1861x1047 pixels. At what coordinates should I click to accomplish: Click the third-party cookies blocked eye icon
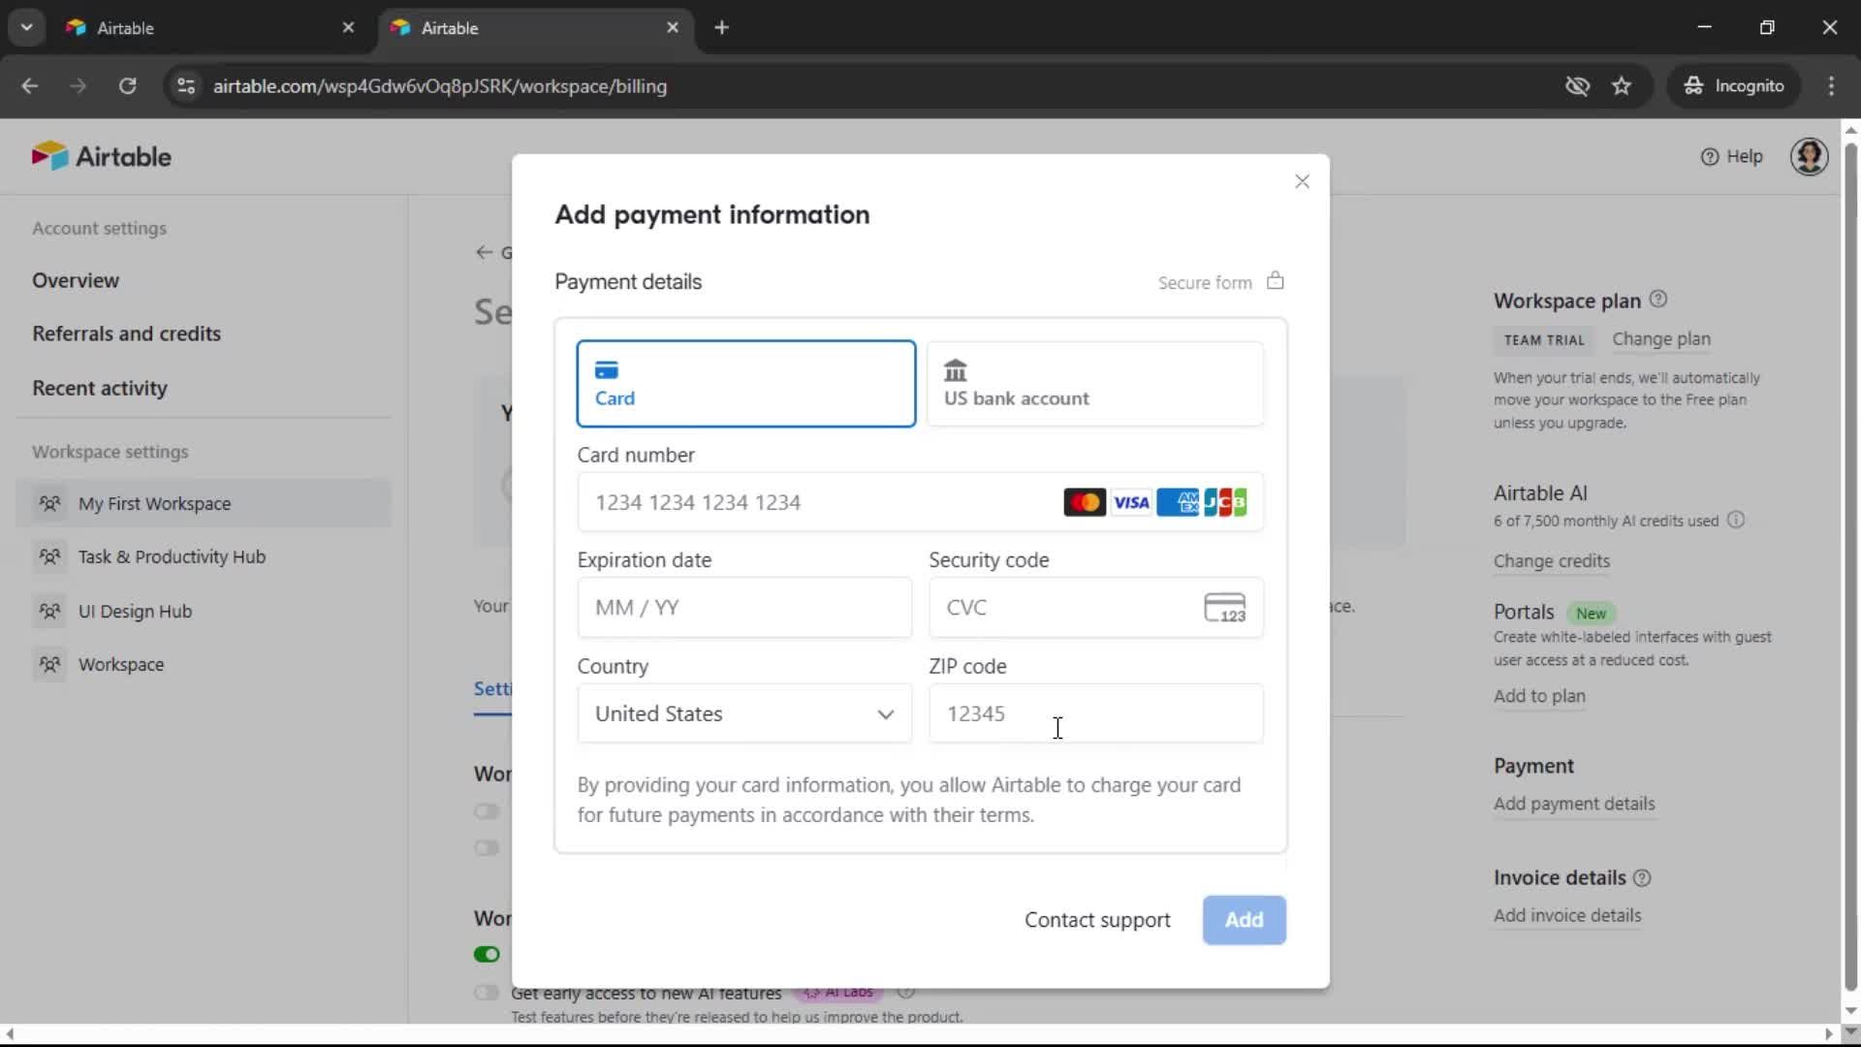click(1577, 85)
